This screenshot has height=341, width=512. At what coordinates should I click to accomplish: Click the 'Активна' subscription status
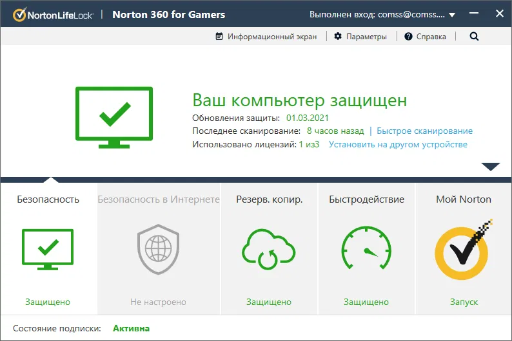coord(132,328)
